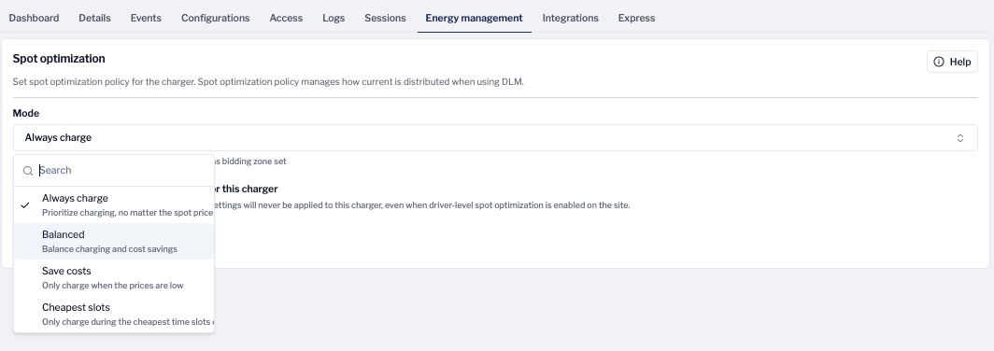Select the Cheapest slots option
The image size is (994, 351).
114,314
